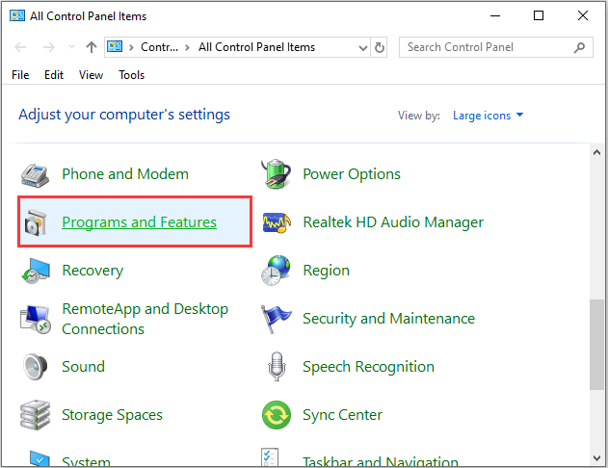
Task: Click the title bar Control Panel icon
Action: (x=17, y=15)
